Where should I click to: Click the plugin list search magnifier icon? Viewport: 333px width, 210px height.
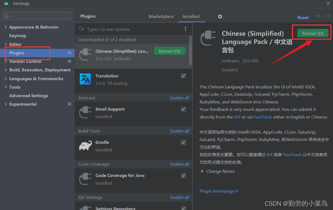[x=82, y=29]
